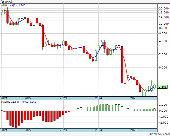This screenshot has width=170, height=136.
Task: Click the MA(3) legend label
Action: tap(13, 5)
